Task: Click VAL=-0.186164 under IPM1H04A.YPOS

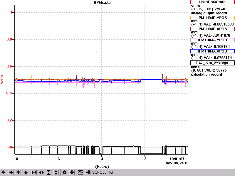Action: [x=217, y=47]
